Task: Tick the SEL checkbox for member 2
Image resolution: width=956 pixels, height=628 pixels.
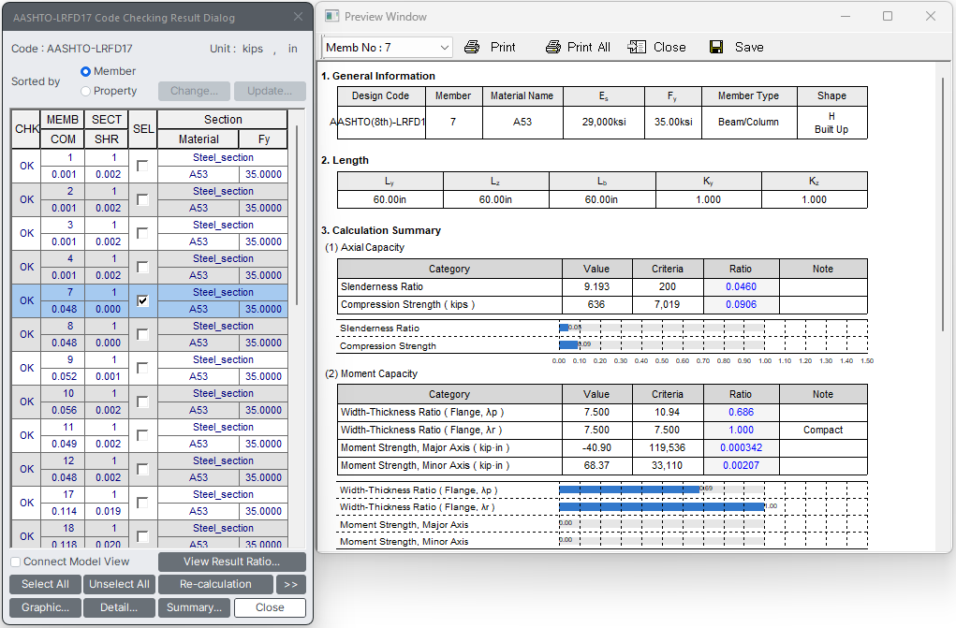Action: point(142,199)
